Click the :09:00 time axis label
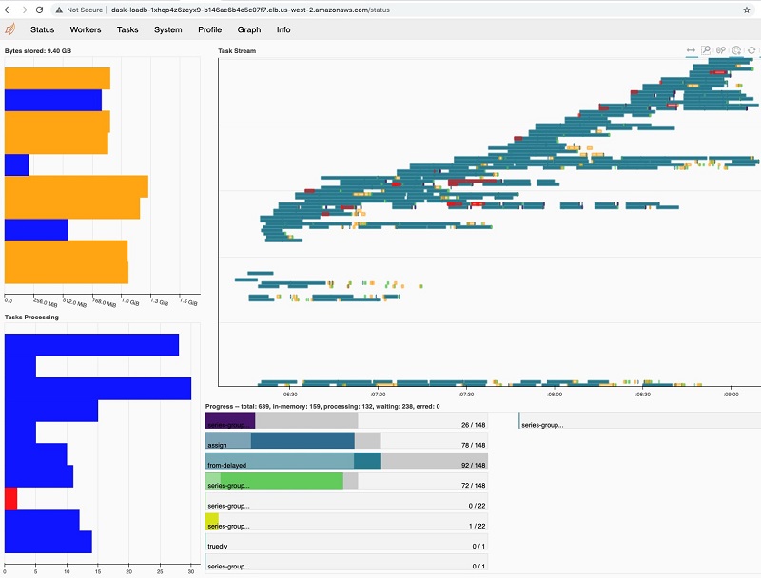Screen dimensions: 761x578 pos(732,395)
